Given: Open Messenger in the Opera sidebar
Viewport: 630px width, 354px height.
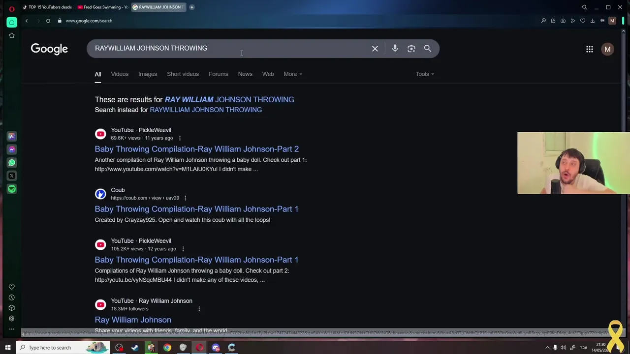Looking at the screenshot, I should [12, 149].
